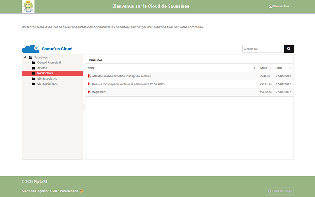Open the Vie quotidienne folder

tap(47, 84)
